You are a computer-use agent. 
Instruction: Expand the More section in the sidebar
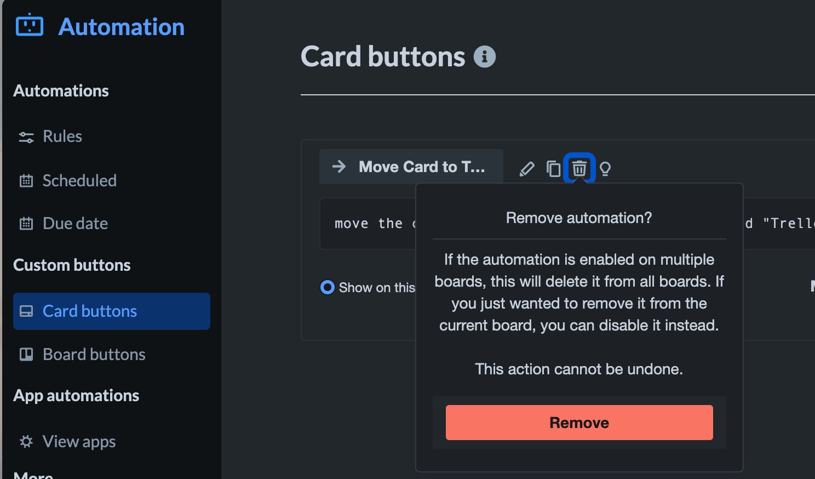(33, 474)
